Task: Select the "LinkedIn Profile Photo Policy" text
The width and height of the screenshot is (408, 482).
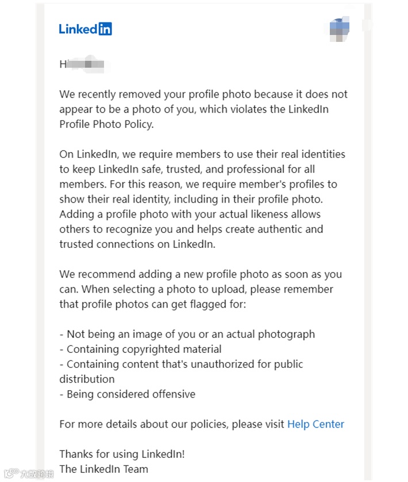Action: pyautogui.click(x=106, y=124)
